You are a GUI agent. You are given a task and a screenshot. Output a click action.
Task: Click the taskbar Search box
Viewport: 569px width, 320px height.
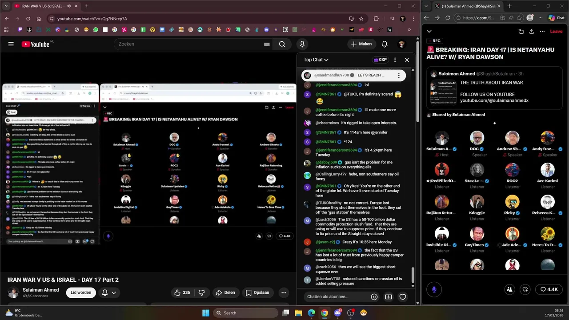pos(245,313)
